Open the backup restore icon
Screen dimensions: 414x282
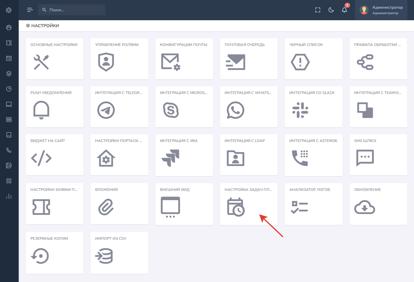40,256
